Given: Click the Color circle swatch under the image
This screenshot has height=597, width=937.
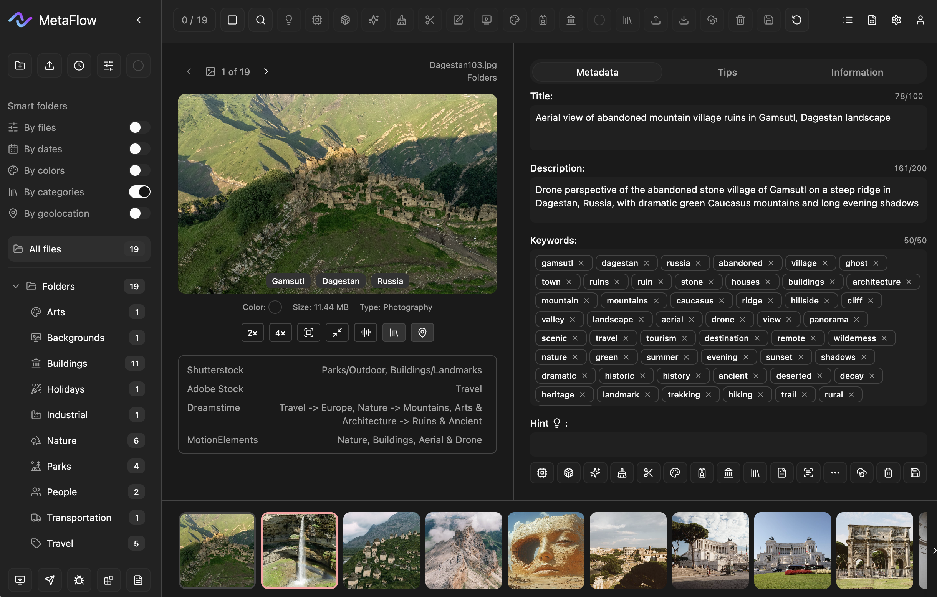Looking at the screenshot, I should tap(275, 307).
